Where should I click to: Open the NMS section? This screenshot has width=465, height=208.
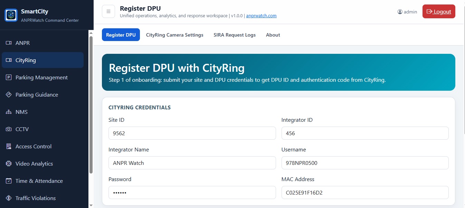point(42,112)
